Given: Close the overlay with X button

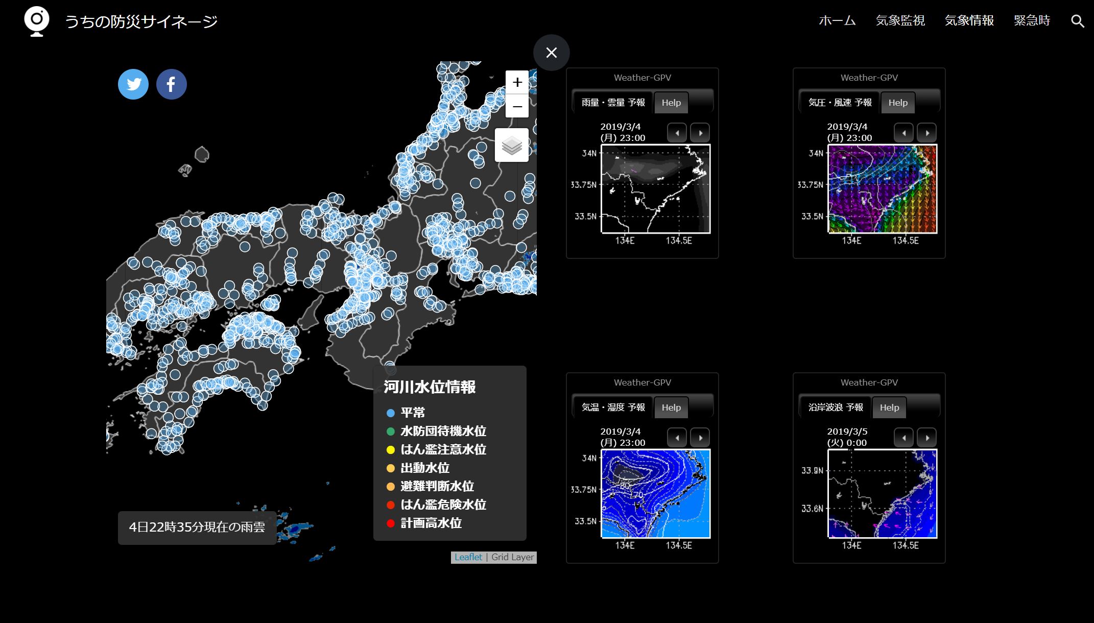Looking at the screenshot, I should pos(551,53).
